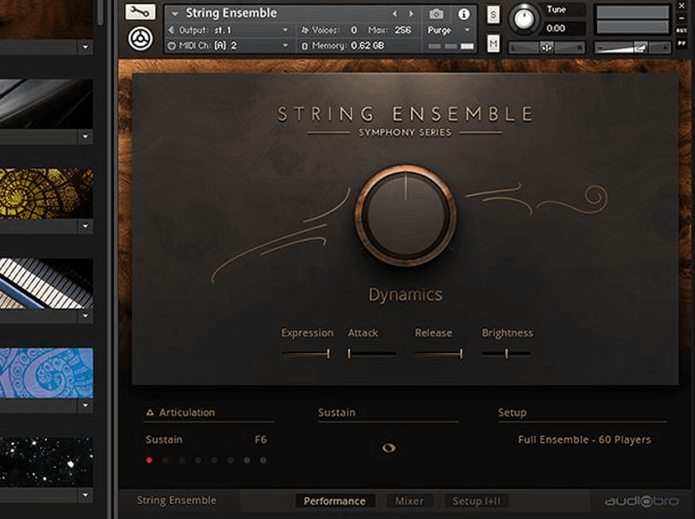Adjust the Expression slider

pos(306,354)
